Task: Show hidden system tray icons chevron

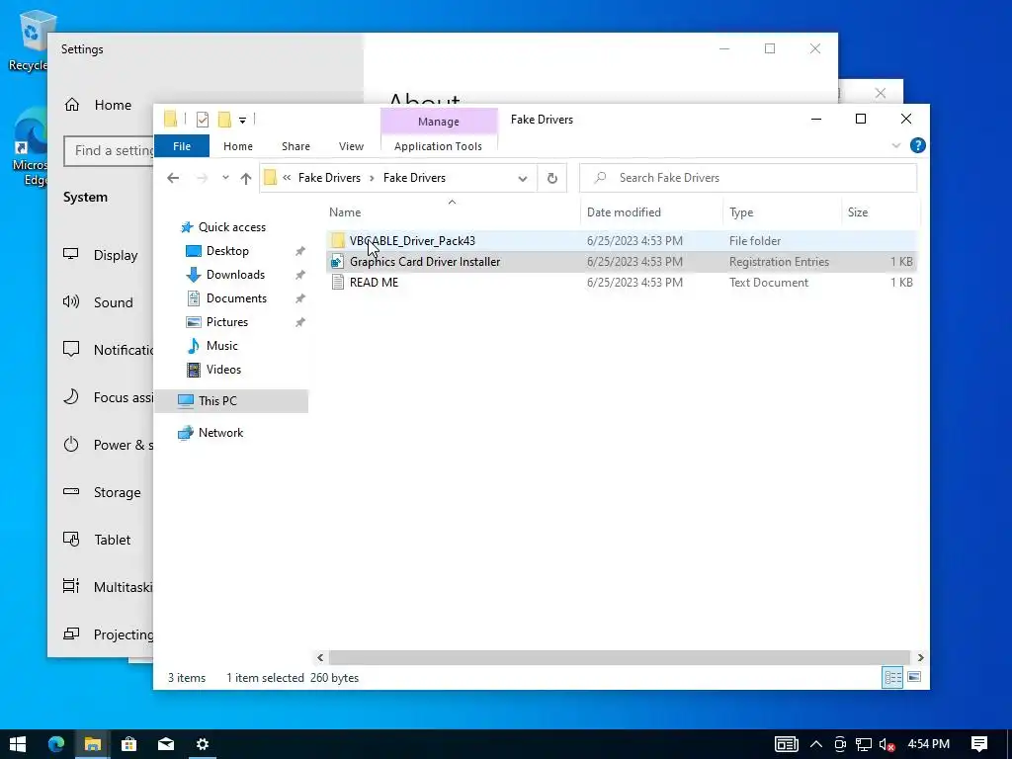Action: point(815,745)
